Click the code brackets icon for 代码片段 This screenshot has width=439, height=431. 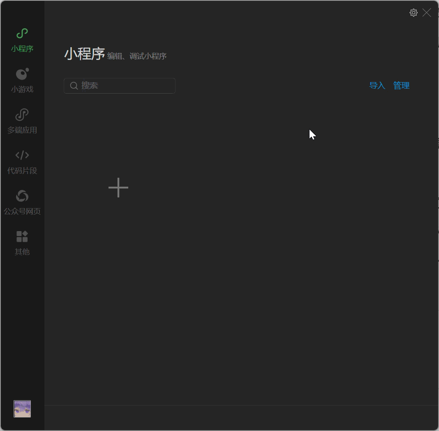(x=22, y=155)
